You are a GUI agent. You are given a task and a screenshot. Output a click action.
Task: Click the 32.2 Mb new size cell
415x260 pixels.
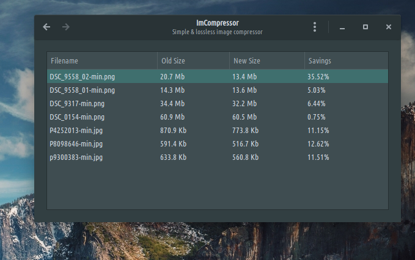(244, 104)
